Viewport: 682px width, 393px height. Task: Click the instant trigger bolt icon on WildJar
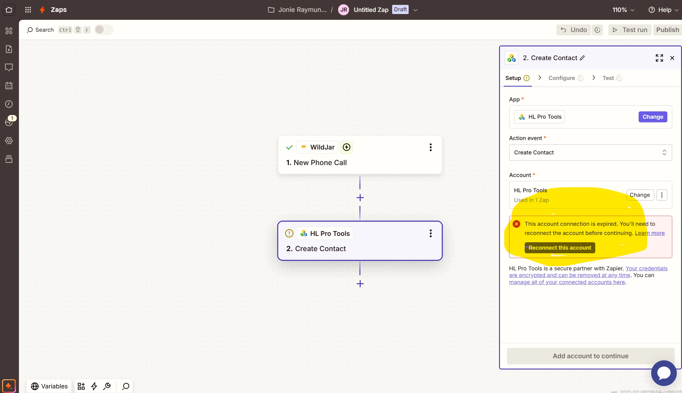point(346,147)
